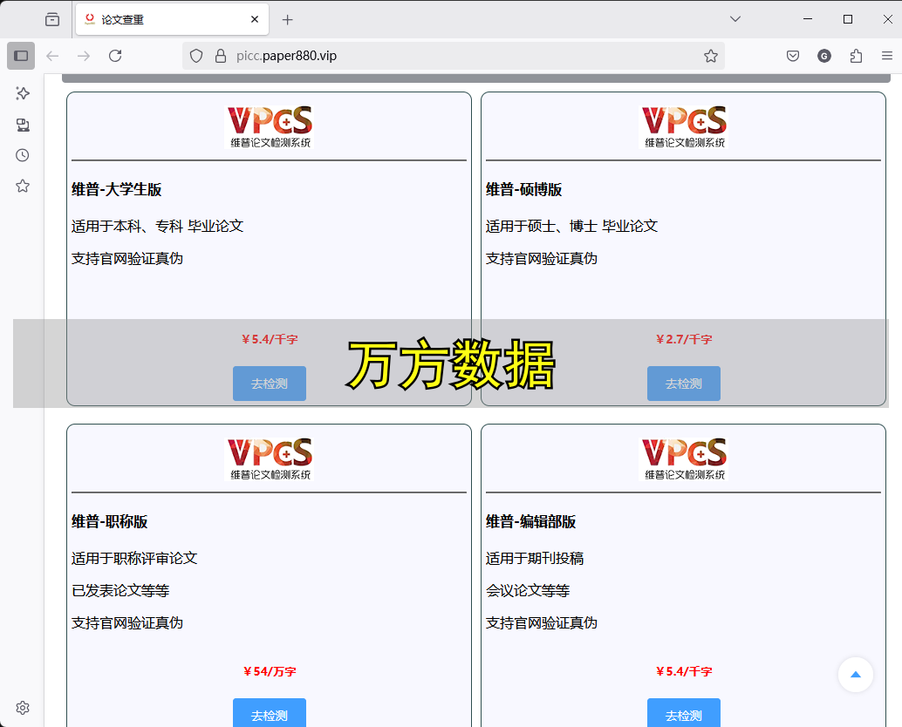Click VPCS logo in 维普-硕博版 card
Screen dimensions: 902x727
point(684,127)
